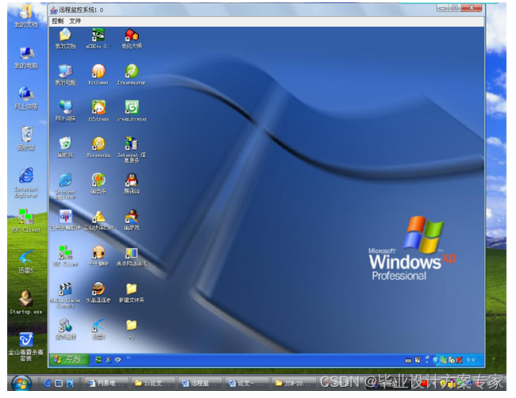Switch to 1i论文... folder taskbar button

click(x=152, y=383)
